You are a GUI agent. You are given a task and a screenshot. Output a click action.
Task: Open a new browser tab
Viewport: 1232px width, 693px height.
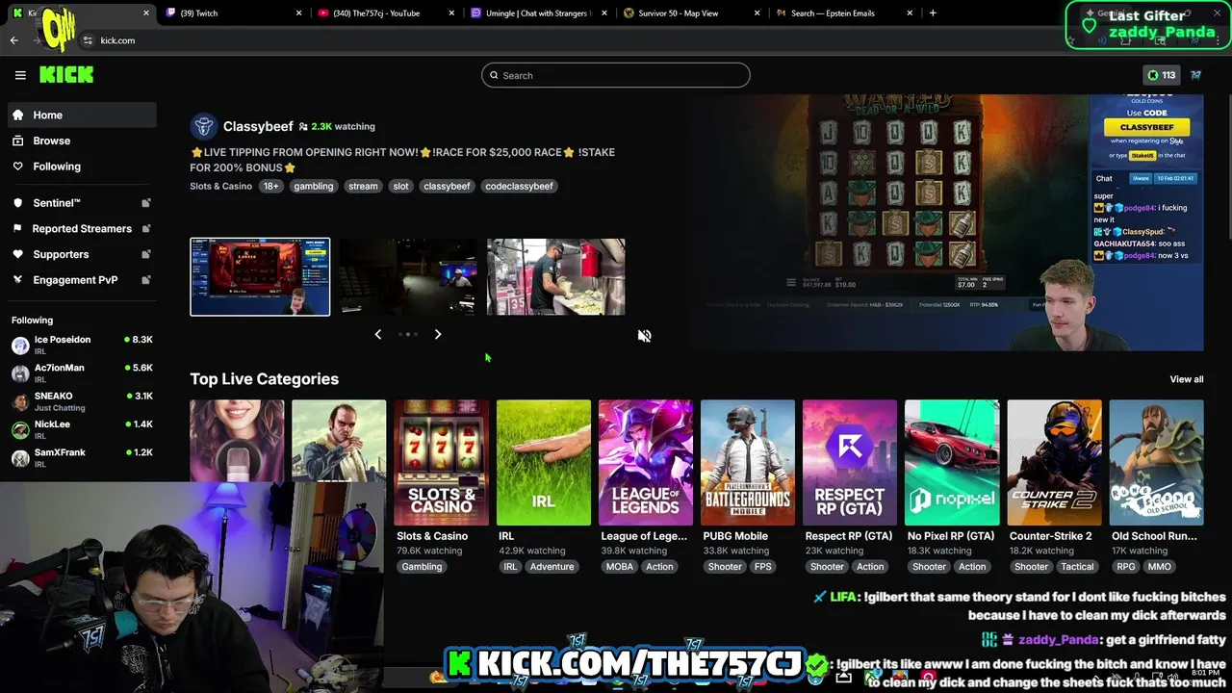933,13
